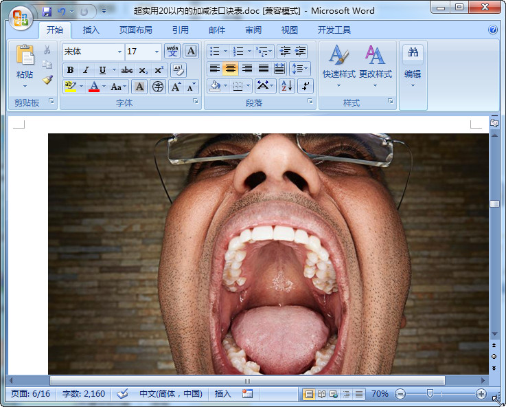
Task: Open bullets list dropdown arrow
Action: (x=226, y=51)
